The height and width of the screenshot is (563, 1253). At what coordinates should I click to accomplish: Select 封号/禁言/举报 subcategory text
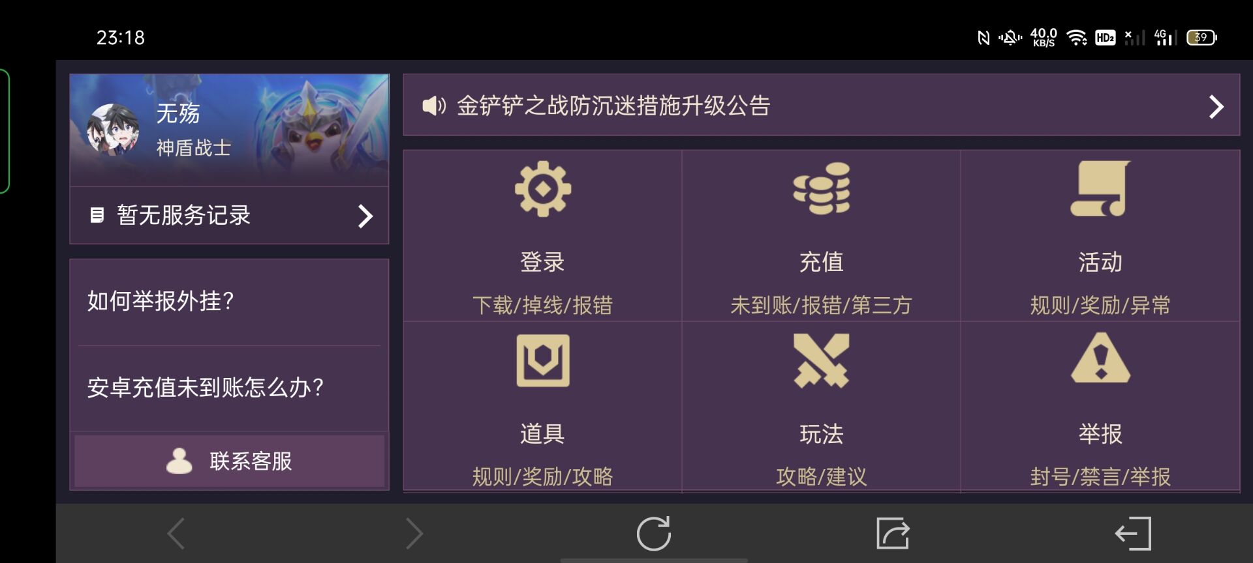click(x=1100, y=476)
